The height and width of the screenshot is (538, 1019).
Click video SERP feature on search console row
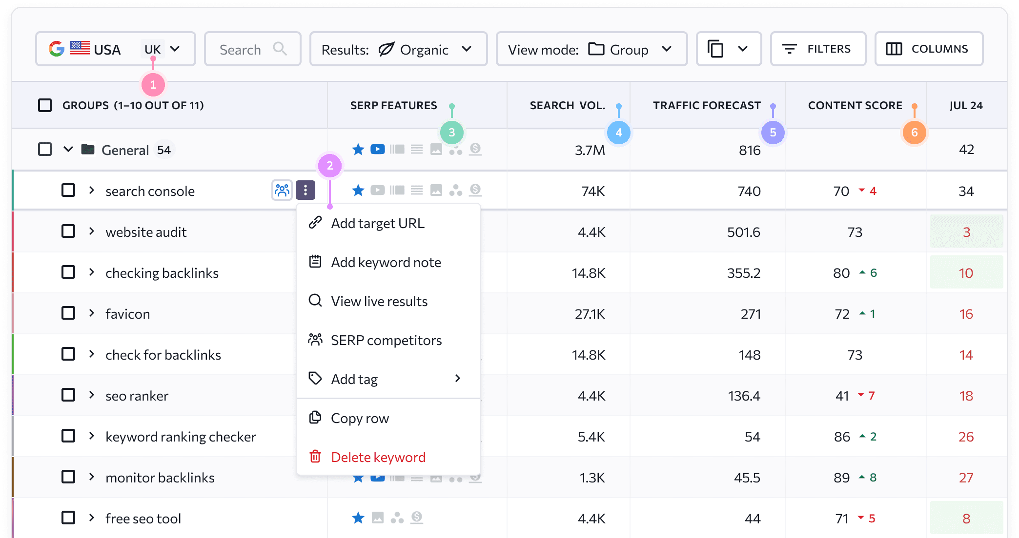coord(378,190)
